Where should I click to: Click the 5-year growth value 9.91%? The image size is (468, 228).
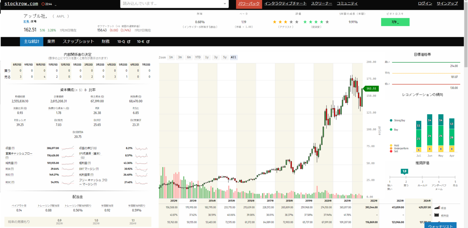pos(353,22)
